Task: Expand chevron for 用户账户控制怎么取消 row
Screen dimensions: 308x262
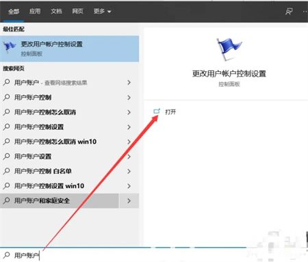Action: tap(129, 112)
